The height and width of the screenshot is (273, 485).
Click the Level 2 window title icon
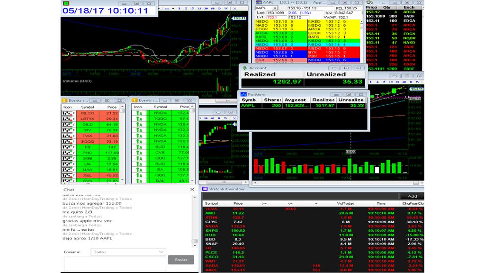258,2
